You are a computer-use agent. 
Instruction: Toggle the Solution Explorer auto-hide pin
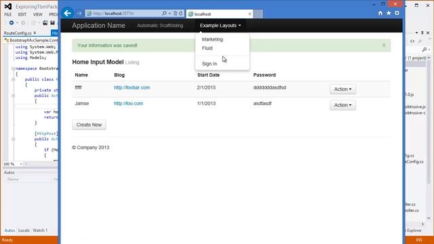pos(422,33)
